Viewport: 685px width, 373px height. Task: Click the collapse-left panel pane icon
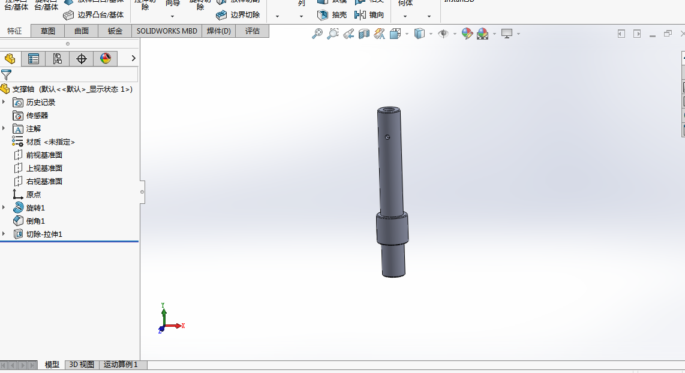[621, 34]
